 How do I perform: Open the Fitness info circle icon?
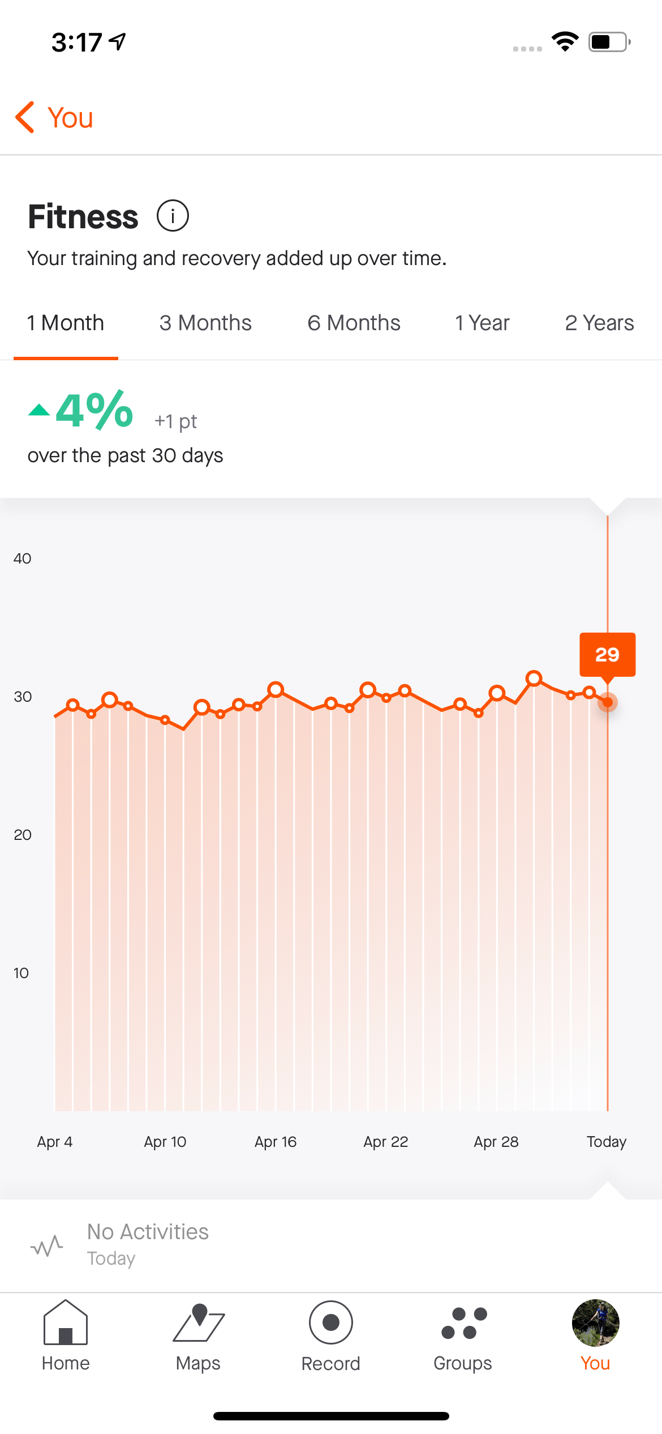click(174, 215)
